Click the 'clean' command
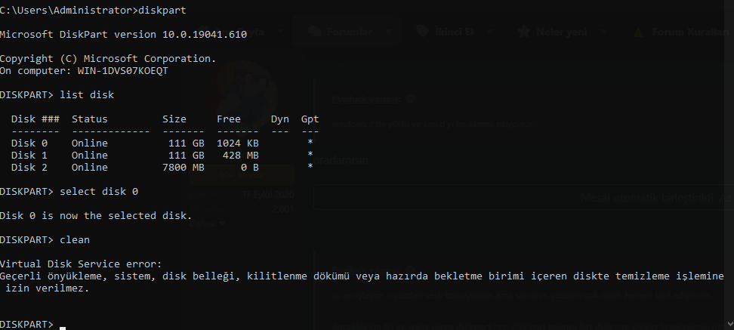 (x=75, y=239)
